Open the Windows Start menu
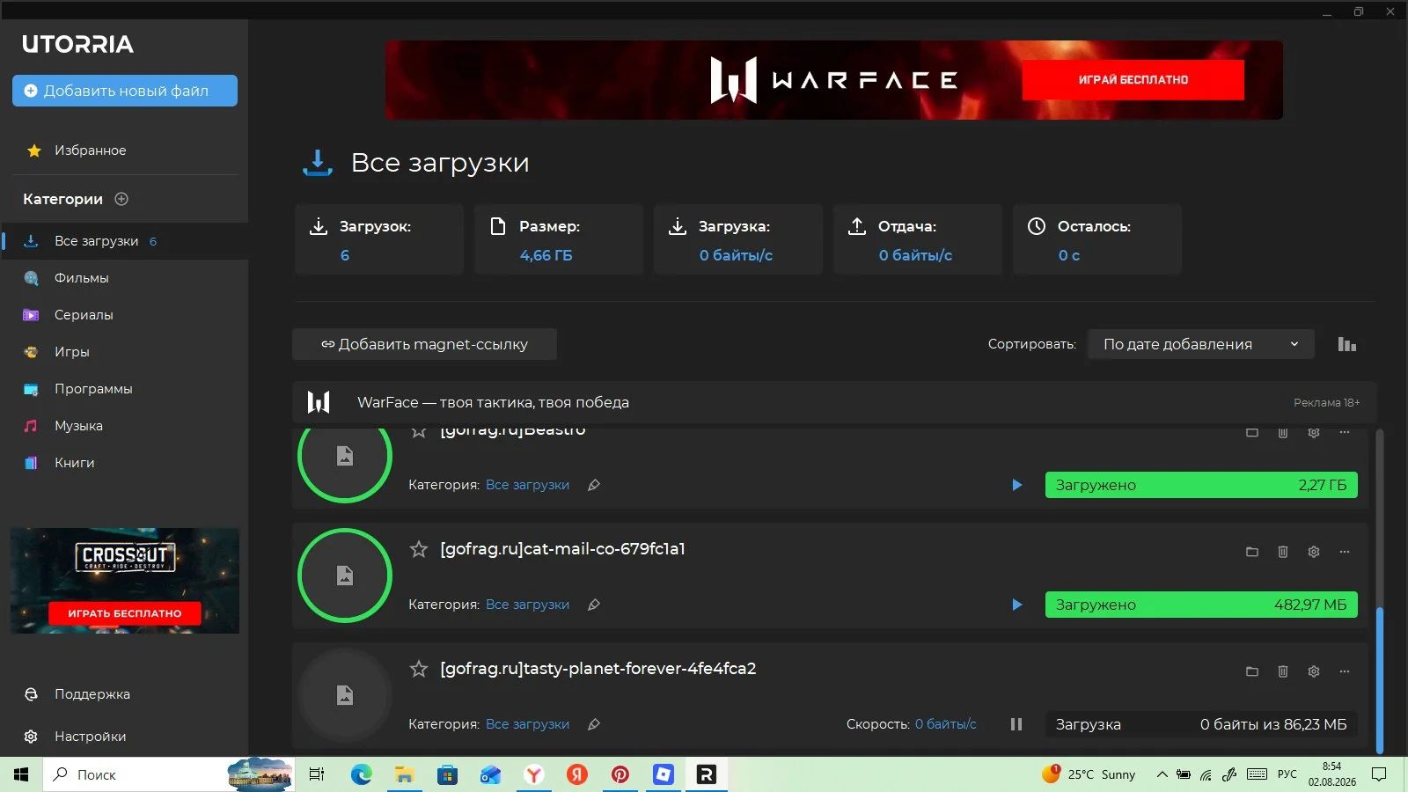This screenshot has width=1408, height=792. pos(21,774)
